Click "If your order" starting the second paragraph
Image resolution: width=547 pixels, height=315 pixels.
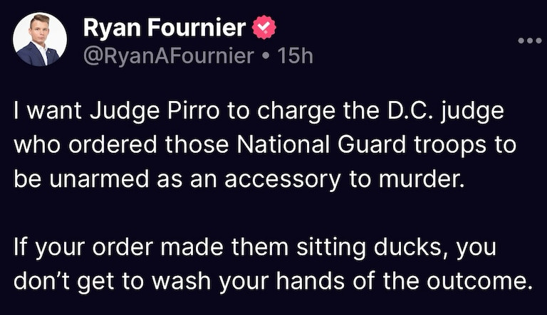coord(71,251)
